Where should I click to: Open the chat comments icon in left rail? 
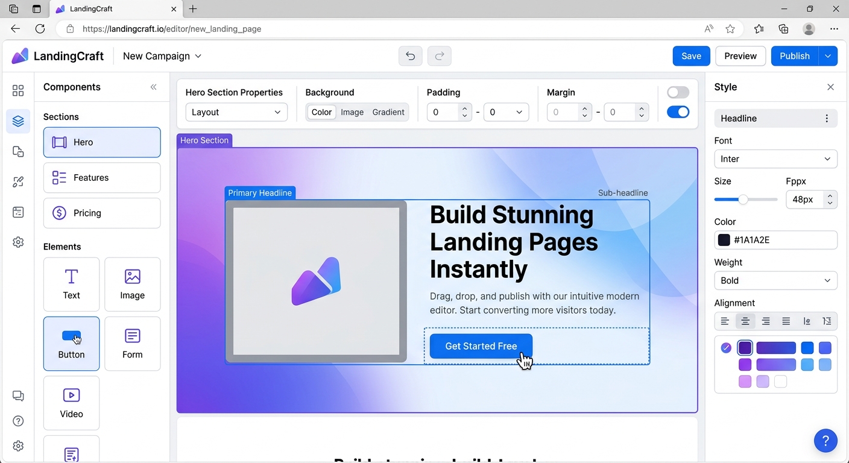click(18, 396)
